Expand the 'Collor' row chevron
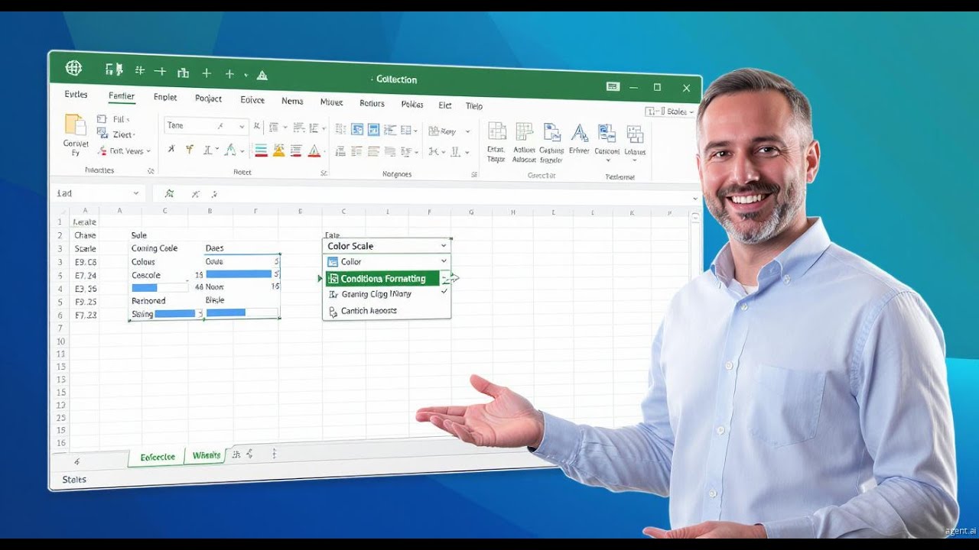 coord(444,261)
